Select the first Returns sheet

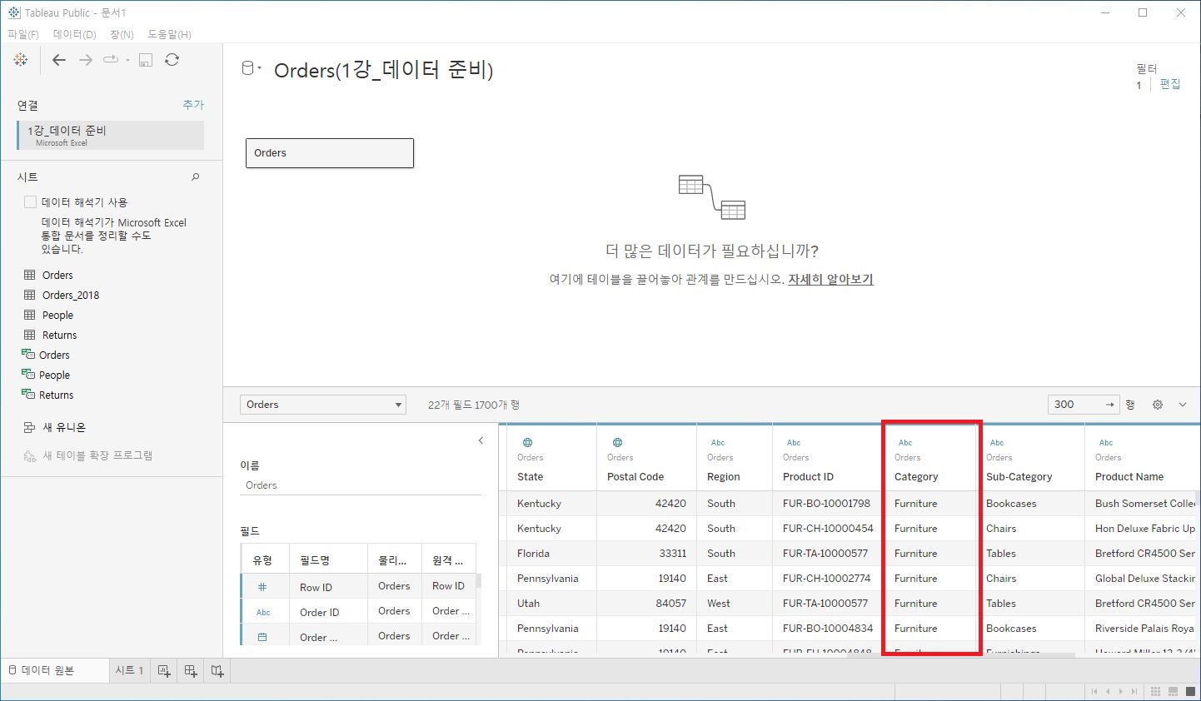pyautogui.click(x=59, y=335)
